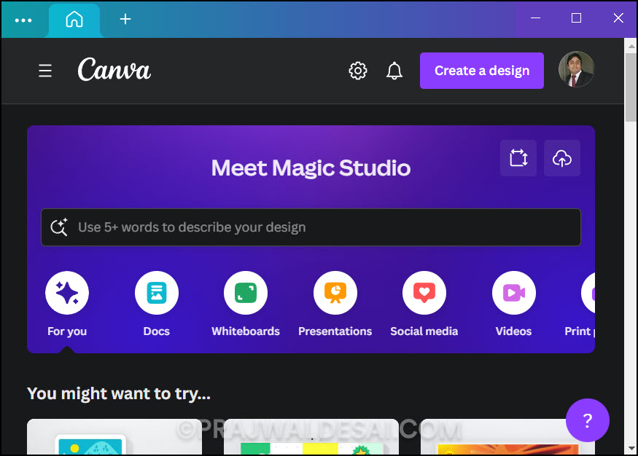638x456 pixels.
Task: Switch to the Home tab
Action: pos(74,19)
